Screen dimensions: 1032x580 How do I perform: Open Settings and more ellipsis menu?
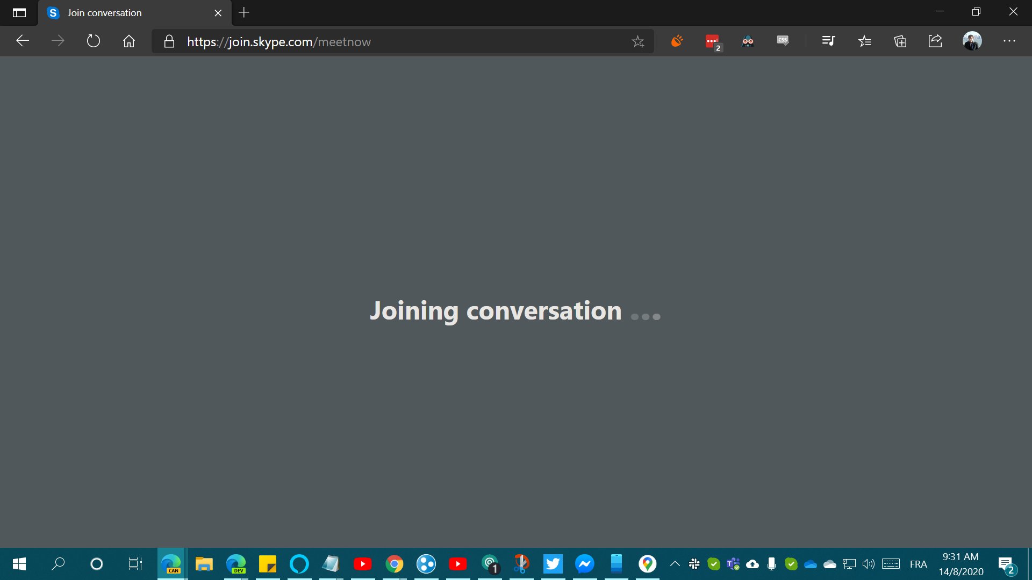click(x=1009, y=41)
